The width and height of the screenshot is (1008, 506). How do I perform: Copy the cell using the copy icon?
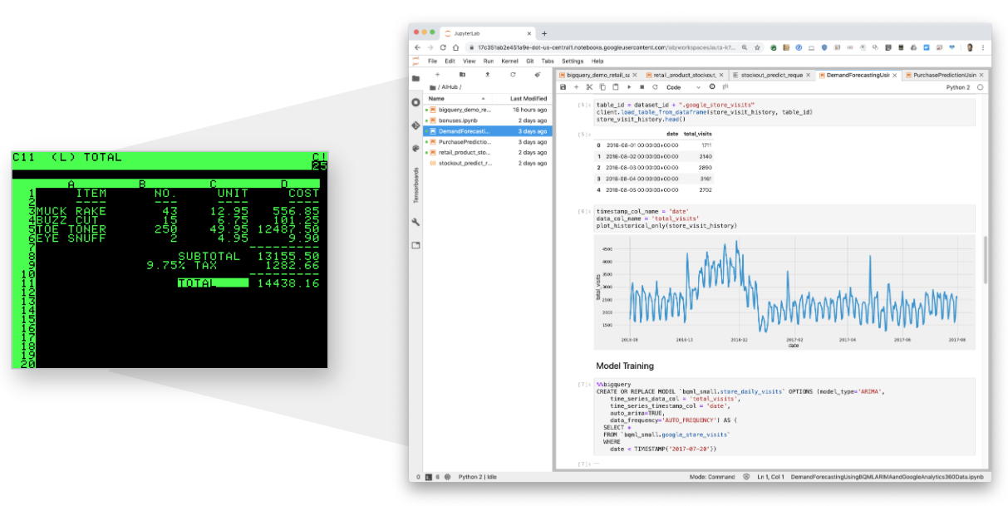click(602, 87)
